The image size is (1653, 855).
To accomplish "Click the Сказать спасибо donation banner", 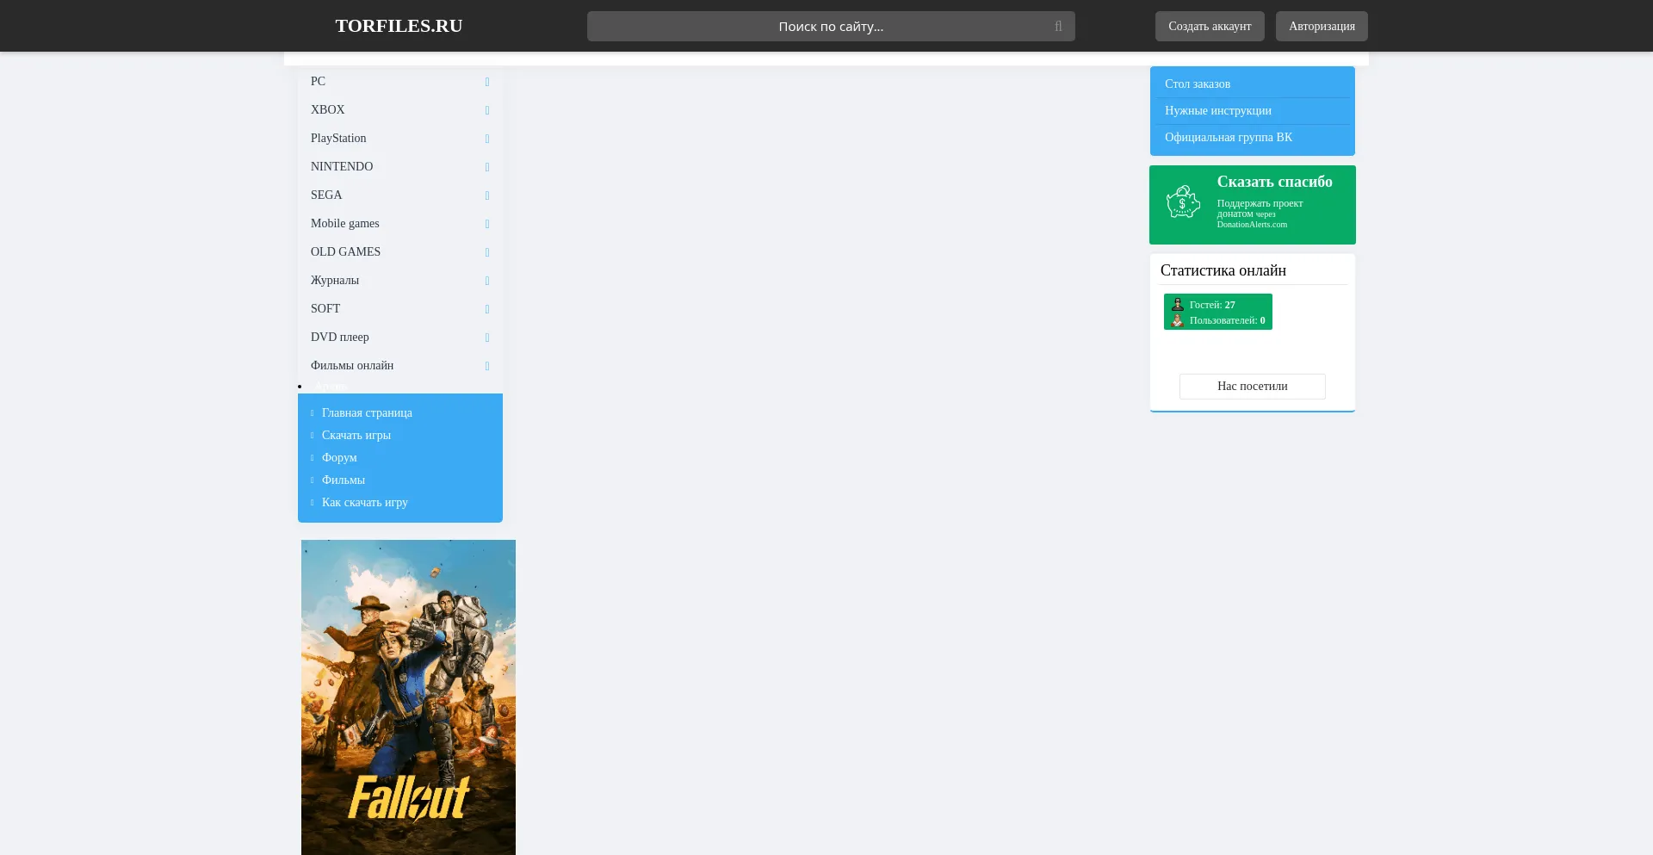I will (x=1253, y=205).
